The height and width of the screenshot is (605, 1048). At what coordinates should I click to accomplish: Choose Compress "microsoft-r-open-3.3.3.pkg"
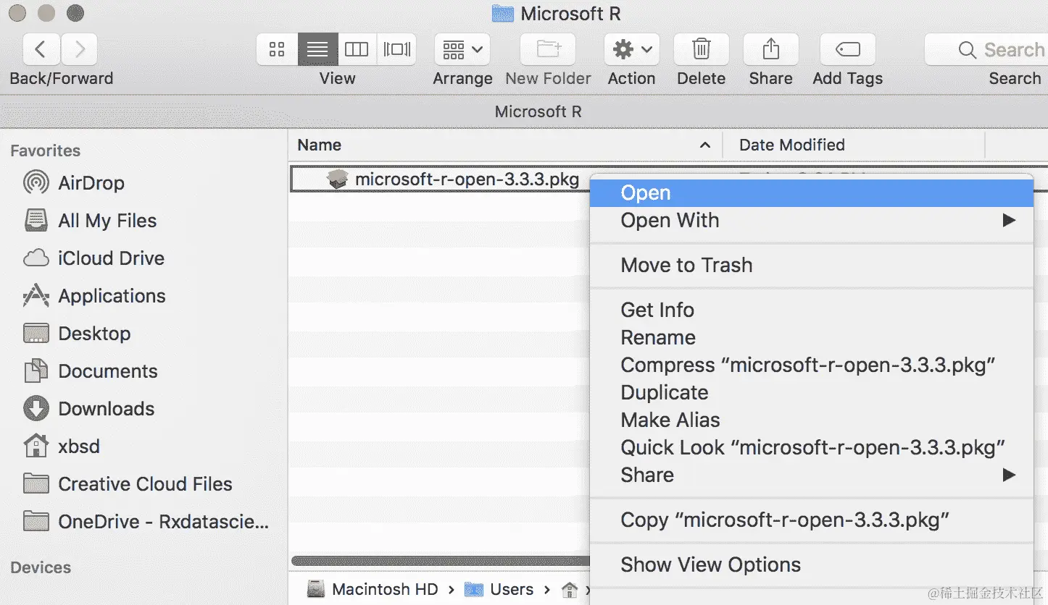tap(811, 365)
